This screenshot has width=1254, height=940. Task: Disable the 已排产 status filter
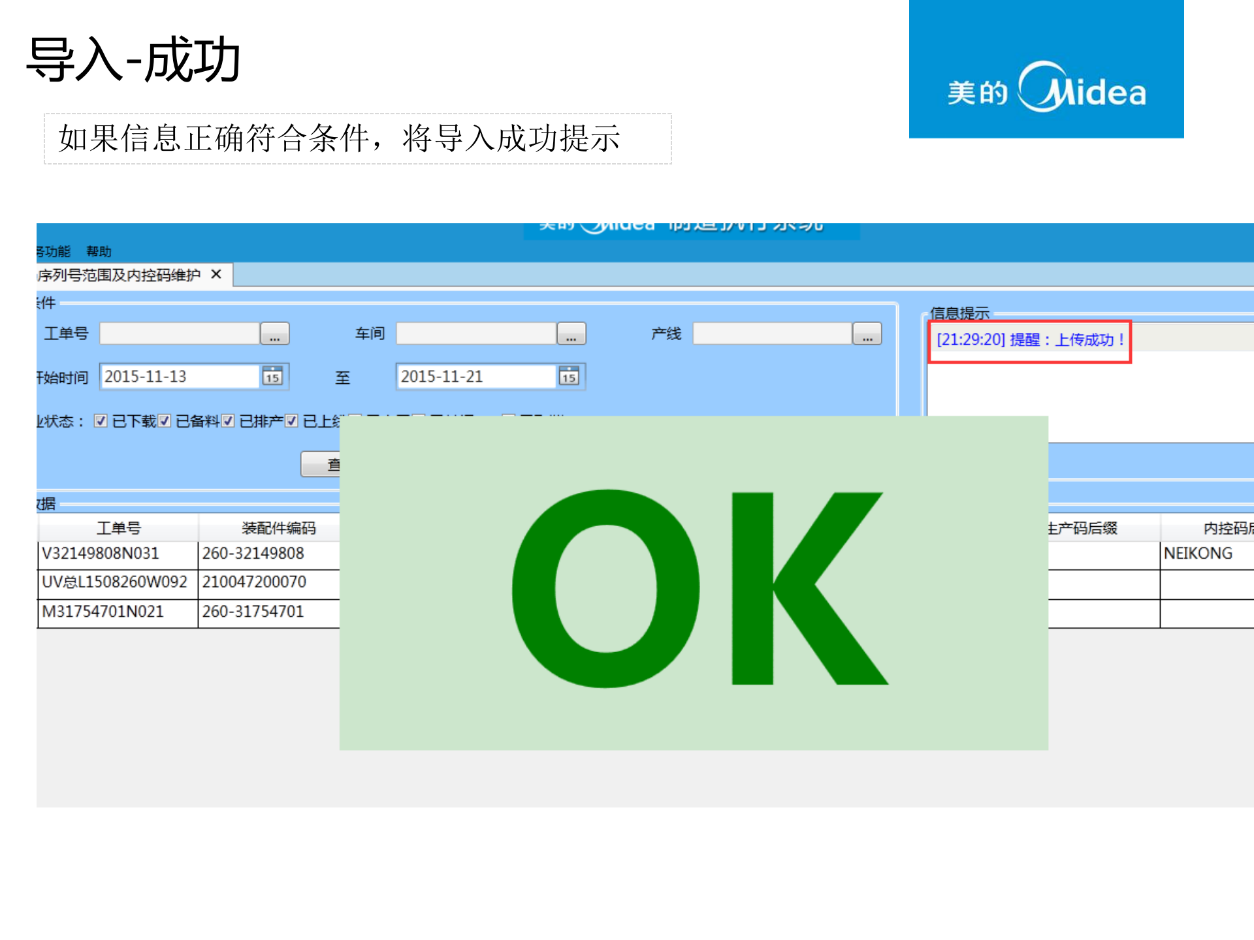coord(227,420)
